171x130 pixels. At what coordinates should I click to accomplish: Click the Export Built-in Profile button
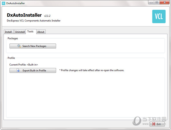tap(33, 70)
